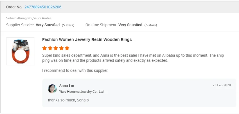Screen dimensions: 239x114
Task: Click the second orange rating star
Action: 50,48
